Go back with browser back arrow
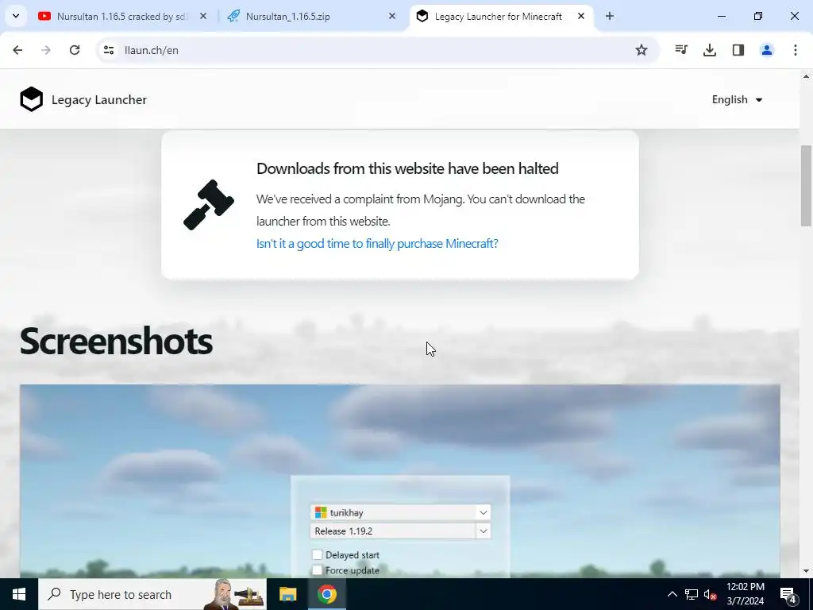Image resolution: width=813 pixels, height=610 pixels. 17,50
